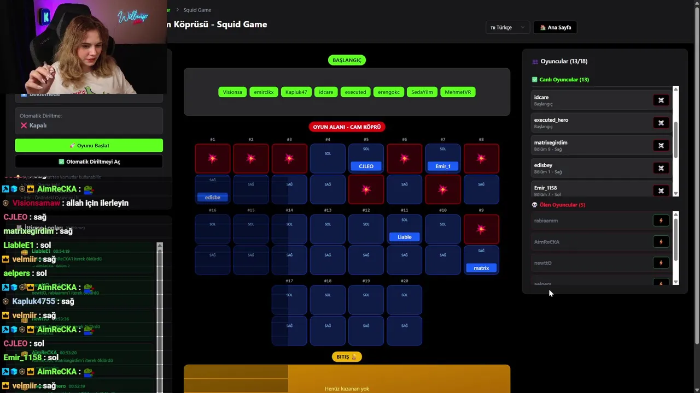Click the up arrow of living players scrollbar

point(676,89)
